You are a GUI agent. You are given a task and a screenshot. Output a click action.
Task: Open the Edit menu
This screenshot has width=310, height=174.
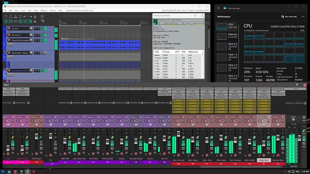10,10
